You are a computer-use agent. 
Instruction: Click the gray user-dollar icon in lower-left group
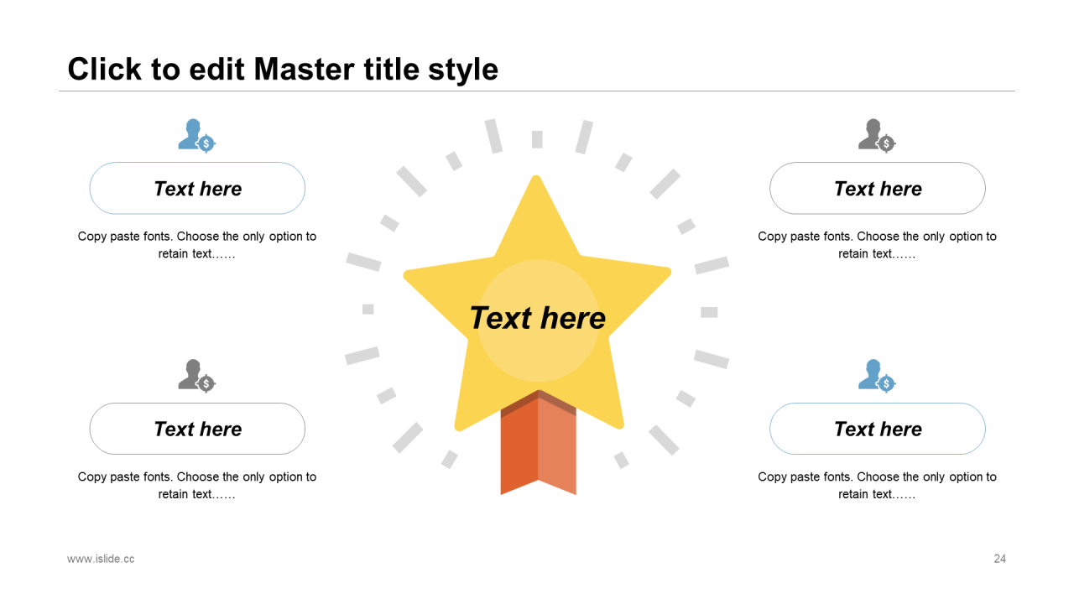197,375
